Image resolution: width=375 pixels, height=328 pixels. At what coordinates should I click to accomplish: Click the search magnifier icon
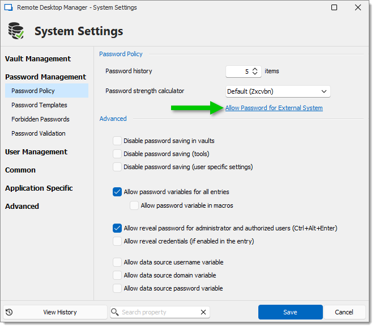(x=115, y=312)
